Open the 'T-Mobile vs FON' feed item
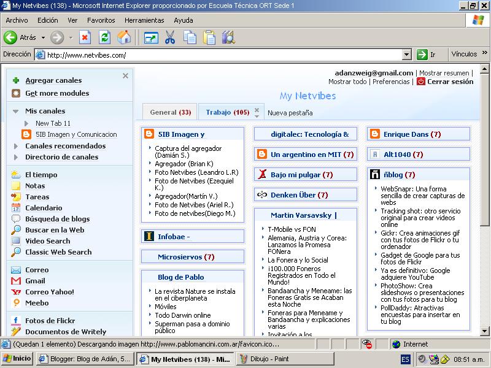Viewport: 491px width, 368px height. [292, 229]
